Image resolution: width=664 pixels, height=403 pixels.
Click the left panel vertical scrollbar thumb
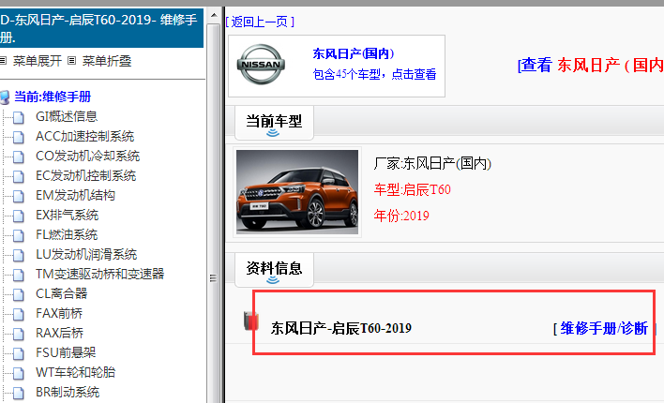pyautogui.click(x=214, y=212)
